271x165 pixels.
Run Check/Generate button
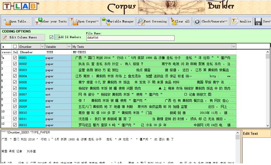coord(211,22)
